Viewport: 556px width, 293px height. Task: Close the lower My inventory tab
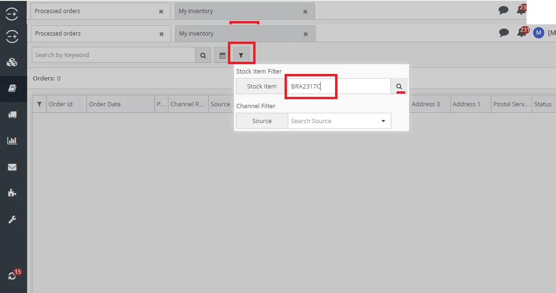point(306,34)
